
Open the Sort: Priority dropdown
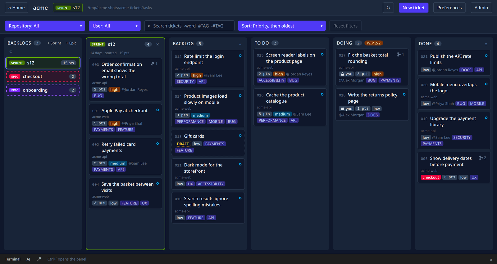coord(282,26)
